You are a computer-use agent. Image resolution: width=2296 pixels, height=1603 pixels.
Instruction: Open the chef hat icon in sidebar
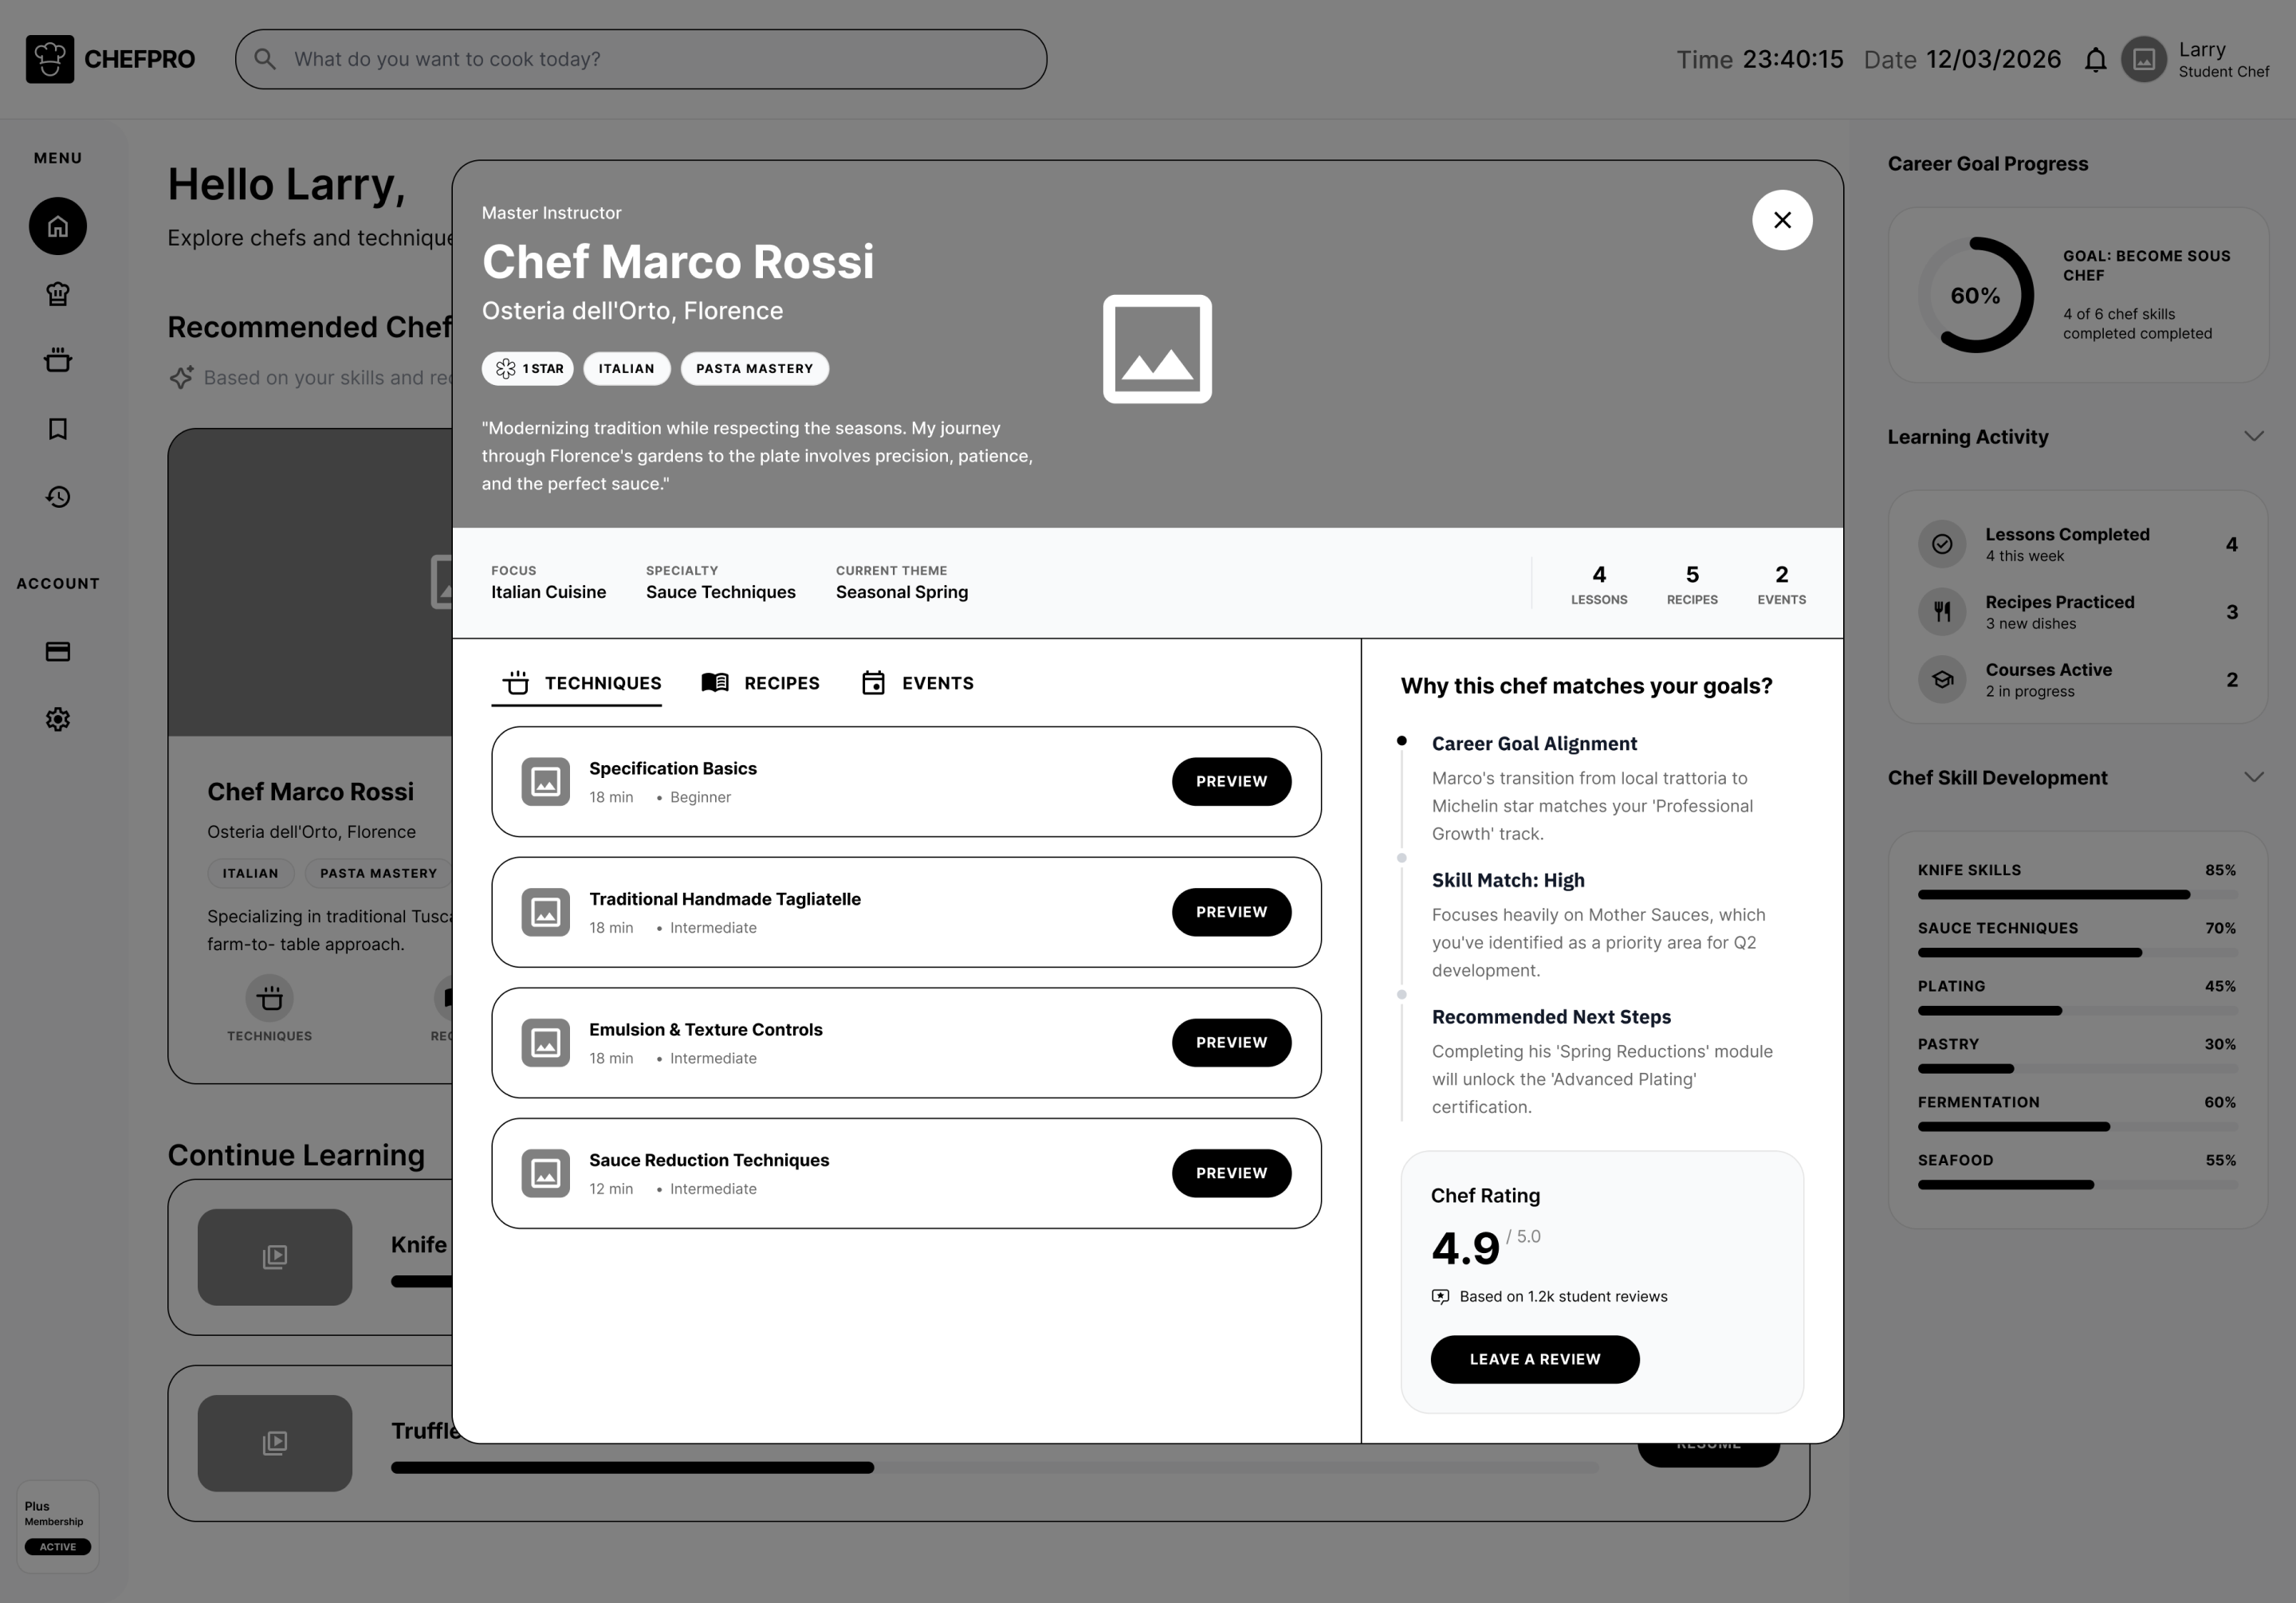(x=58, y=294)
